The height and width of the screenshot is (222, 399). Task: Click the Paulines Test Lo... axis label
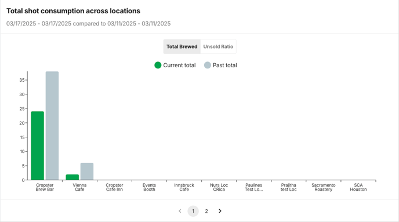tap(253, 187)
